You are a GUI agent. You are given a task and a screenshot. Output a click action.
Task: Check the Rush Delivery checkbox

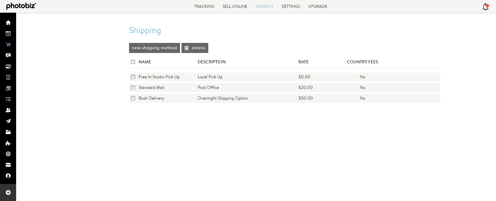(133, 98)
